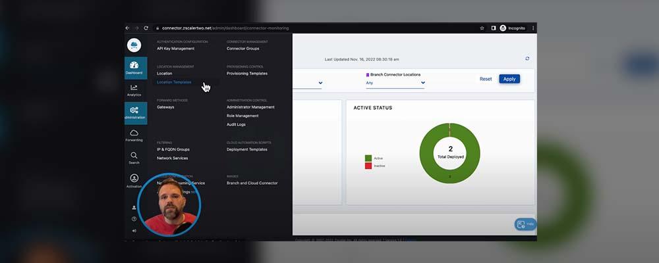659x263 pixels.
Task: Click the green Active legend swatch
Action: tap(368, 158)
